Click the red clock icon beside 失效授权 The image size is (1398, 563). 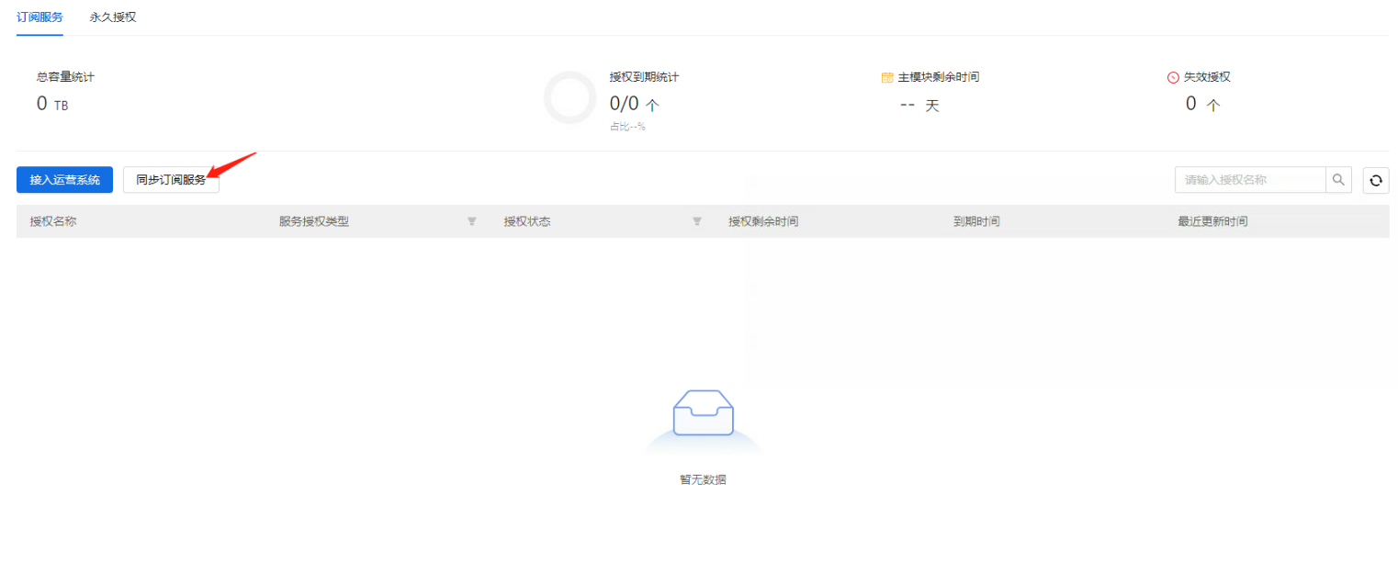(x=1173, y=78)
